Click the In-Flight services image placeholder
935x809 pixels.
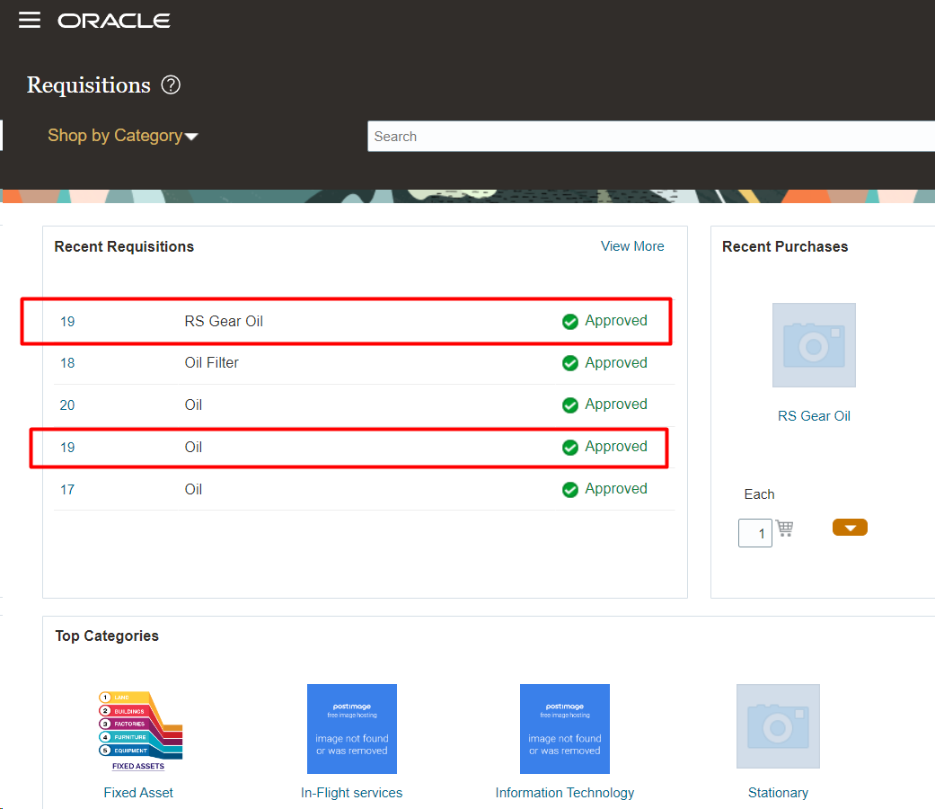point(351,729)
